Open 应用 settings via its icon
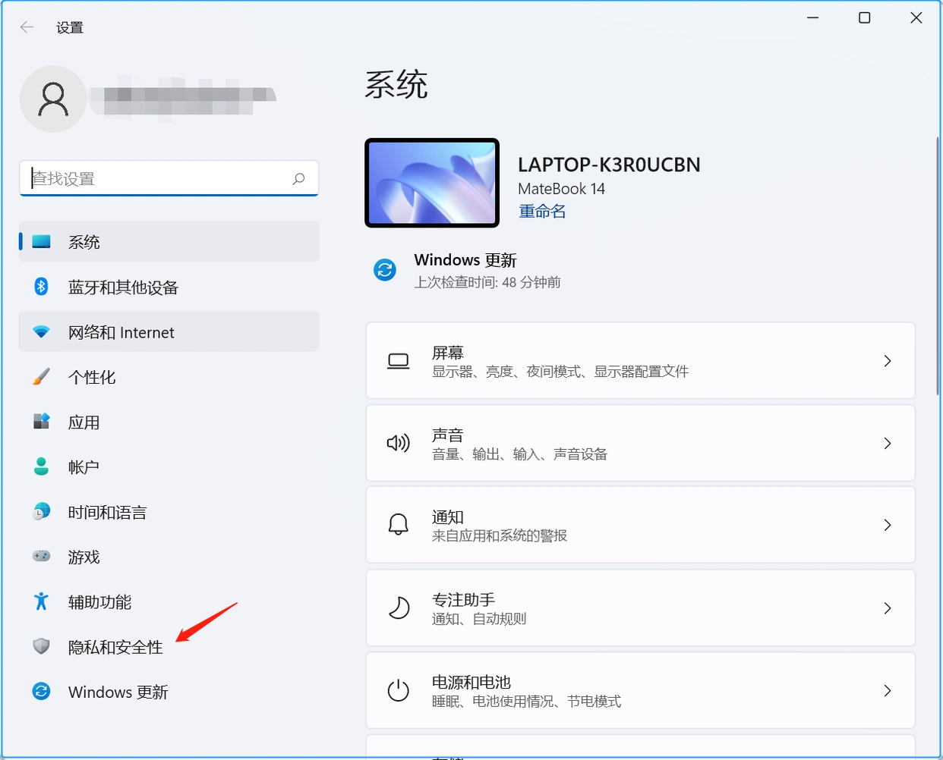The image size is (943, 760). pyautogui.click(x=40, y=422)
